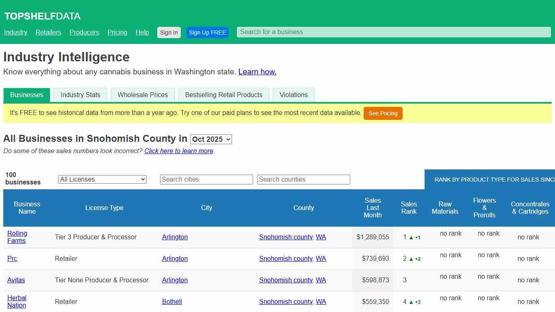Viewport: 555px width, 312px height.
Task: Expand the All Licenses filter dropdown
Action: (x=102, y=179)
